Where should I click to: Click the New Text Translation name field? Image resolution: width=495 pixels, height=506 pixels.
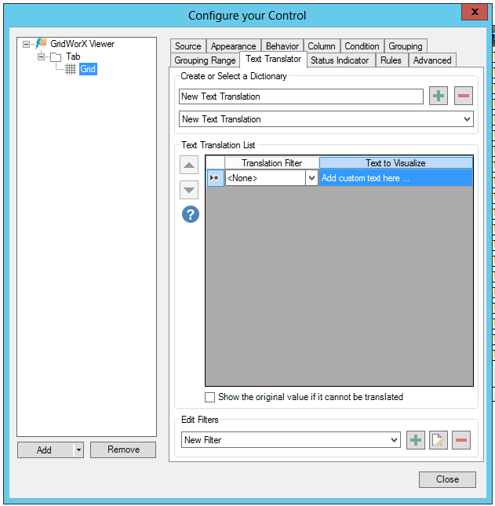[301, 96]
